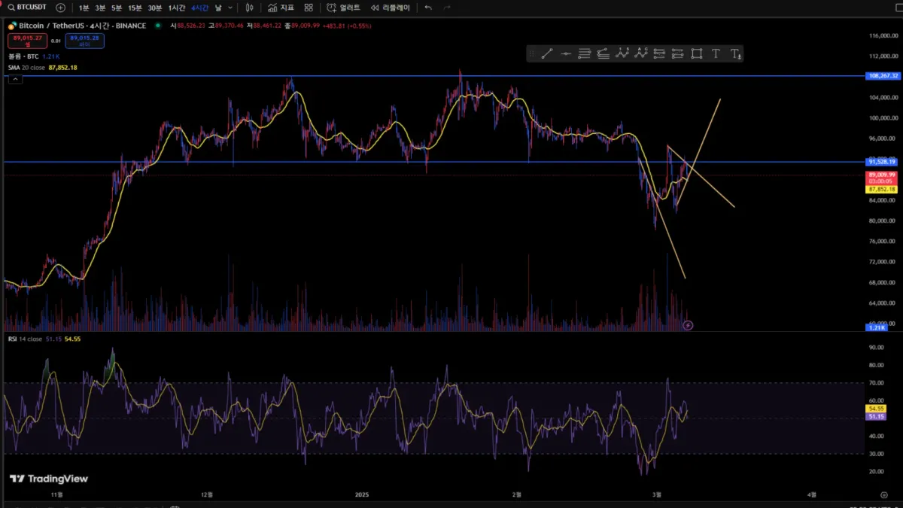Open the candlestick chart style selector
The height and width of the screenshot is (508, 903).
[249, 8]
